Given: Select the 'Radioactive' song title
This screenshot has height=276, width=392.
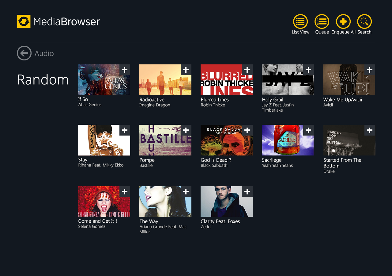Looking at the screenshot, I should [x=152, y=100].
